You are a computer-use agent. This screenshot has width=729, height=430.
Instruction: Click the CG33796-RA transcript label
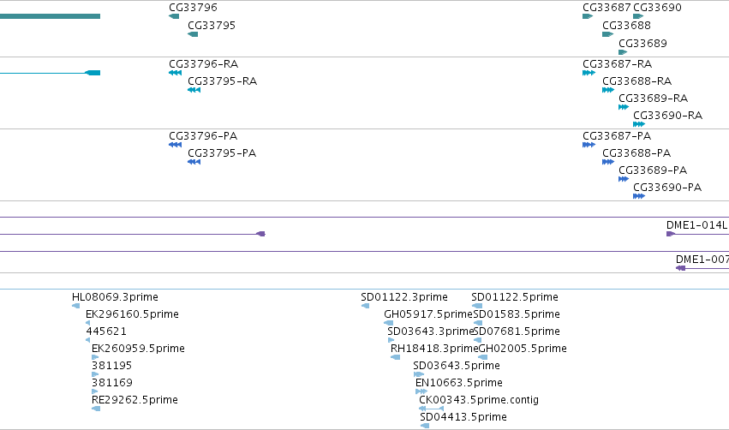[204, 63]
